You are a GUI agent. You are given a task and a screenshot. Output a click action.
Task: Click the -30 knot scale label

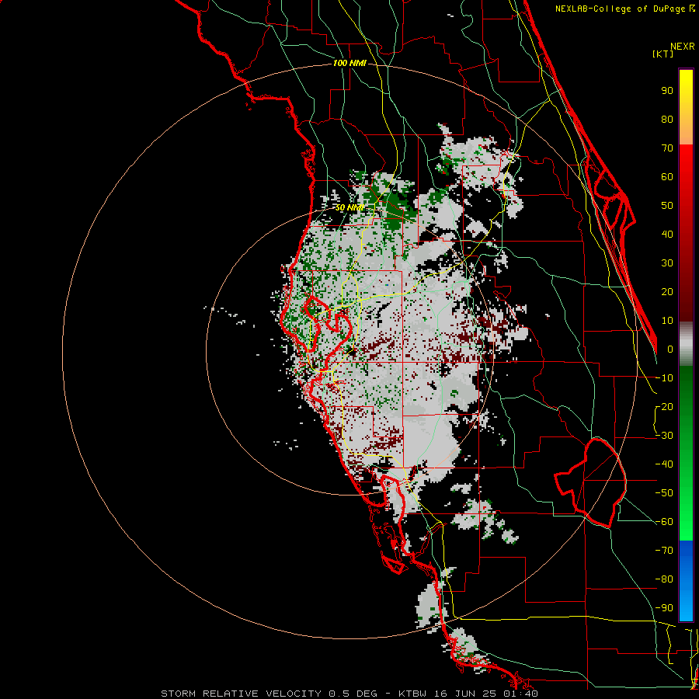[x=664, y=436]
